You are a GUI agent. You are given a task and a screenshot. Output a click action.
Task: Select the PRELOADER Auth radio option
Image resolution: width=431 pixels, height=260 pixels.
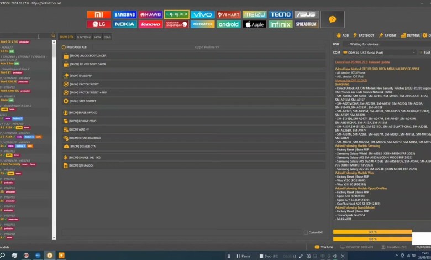pos(75,48)
